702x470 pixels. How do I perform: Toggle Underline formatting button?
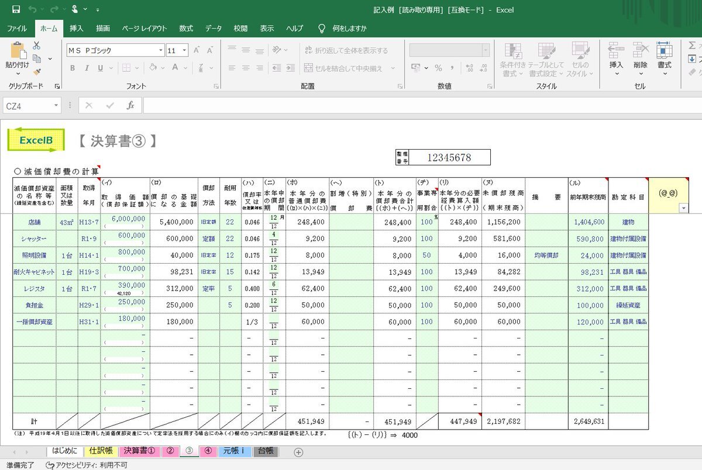(x=100, y=68)
